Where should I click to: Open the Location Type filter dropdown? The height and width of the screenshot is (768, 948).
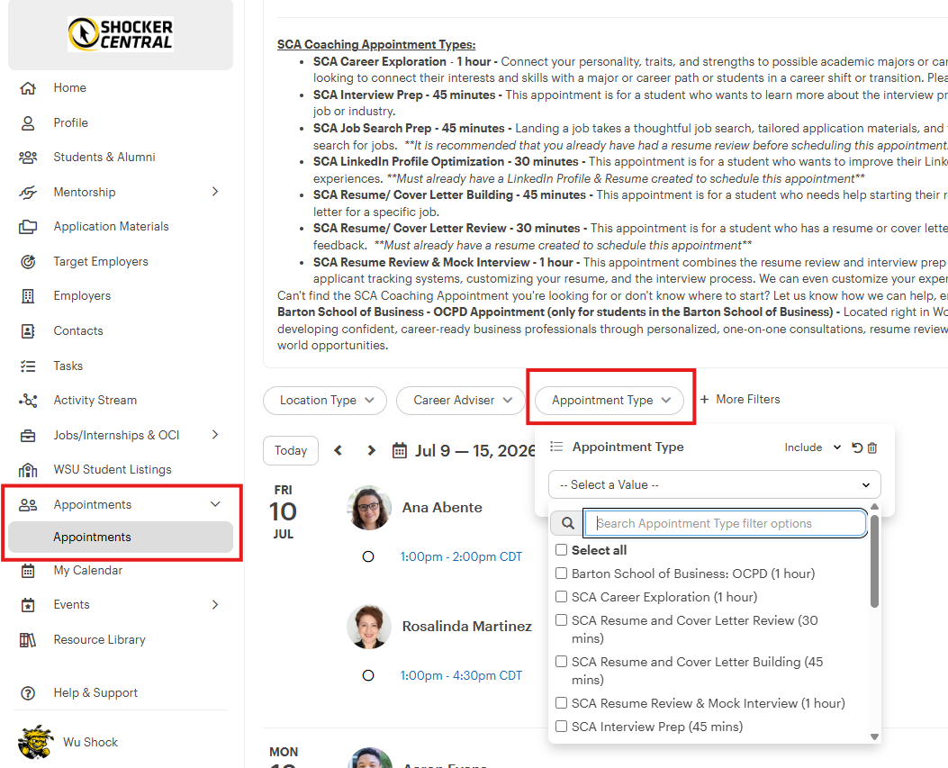(325, 401)
